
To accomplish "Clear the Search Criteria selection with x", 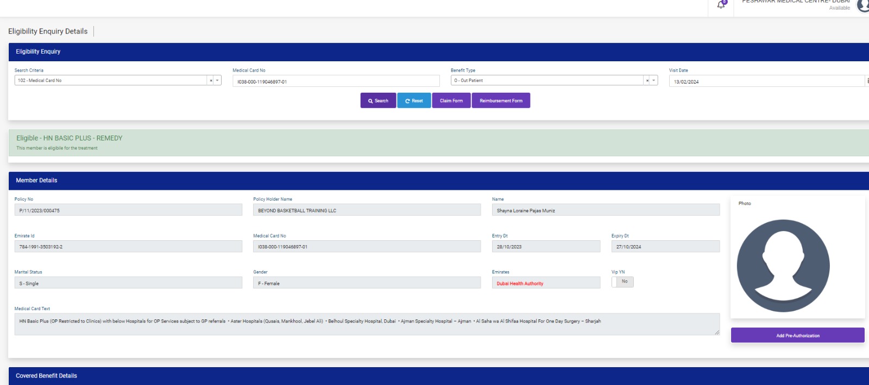I will pyautogui.click(x=211, y=81).
